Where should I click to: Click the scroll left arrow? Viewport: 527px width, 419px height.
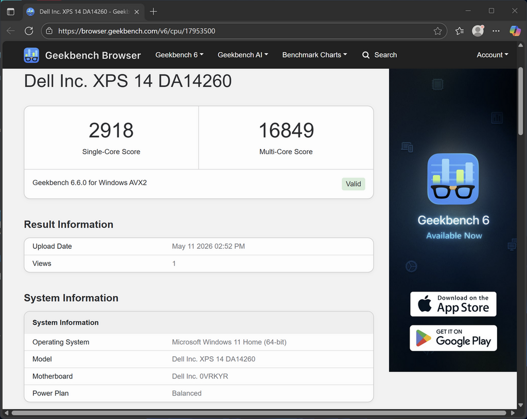click(x=6, y=413)
